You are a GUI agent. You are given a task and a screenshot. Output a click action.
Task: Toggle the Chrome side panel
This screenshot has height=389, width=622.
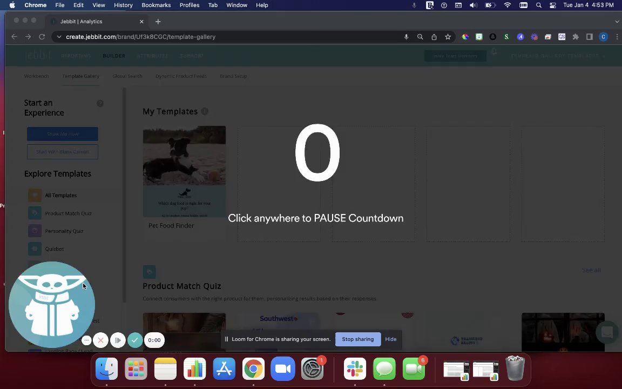tap(590, 37)
